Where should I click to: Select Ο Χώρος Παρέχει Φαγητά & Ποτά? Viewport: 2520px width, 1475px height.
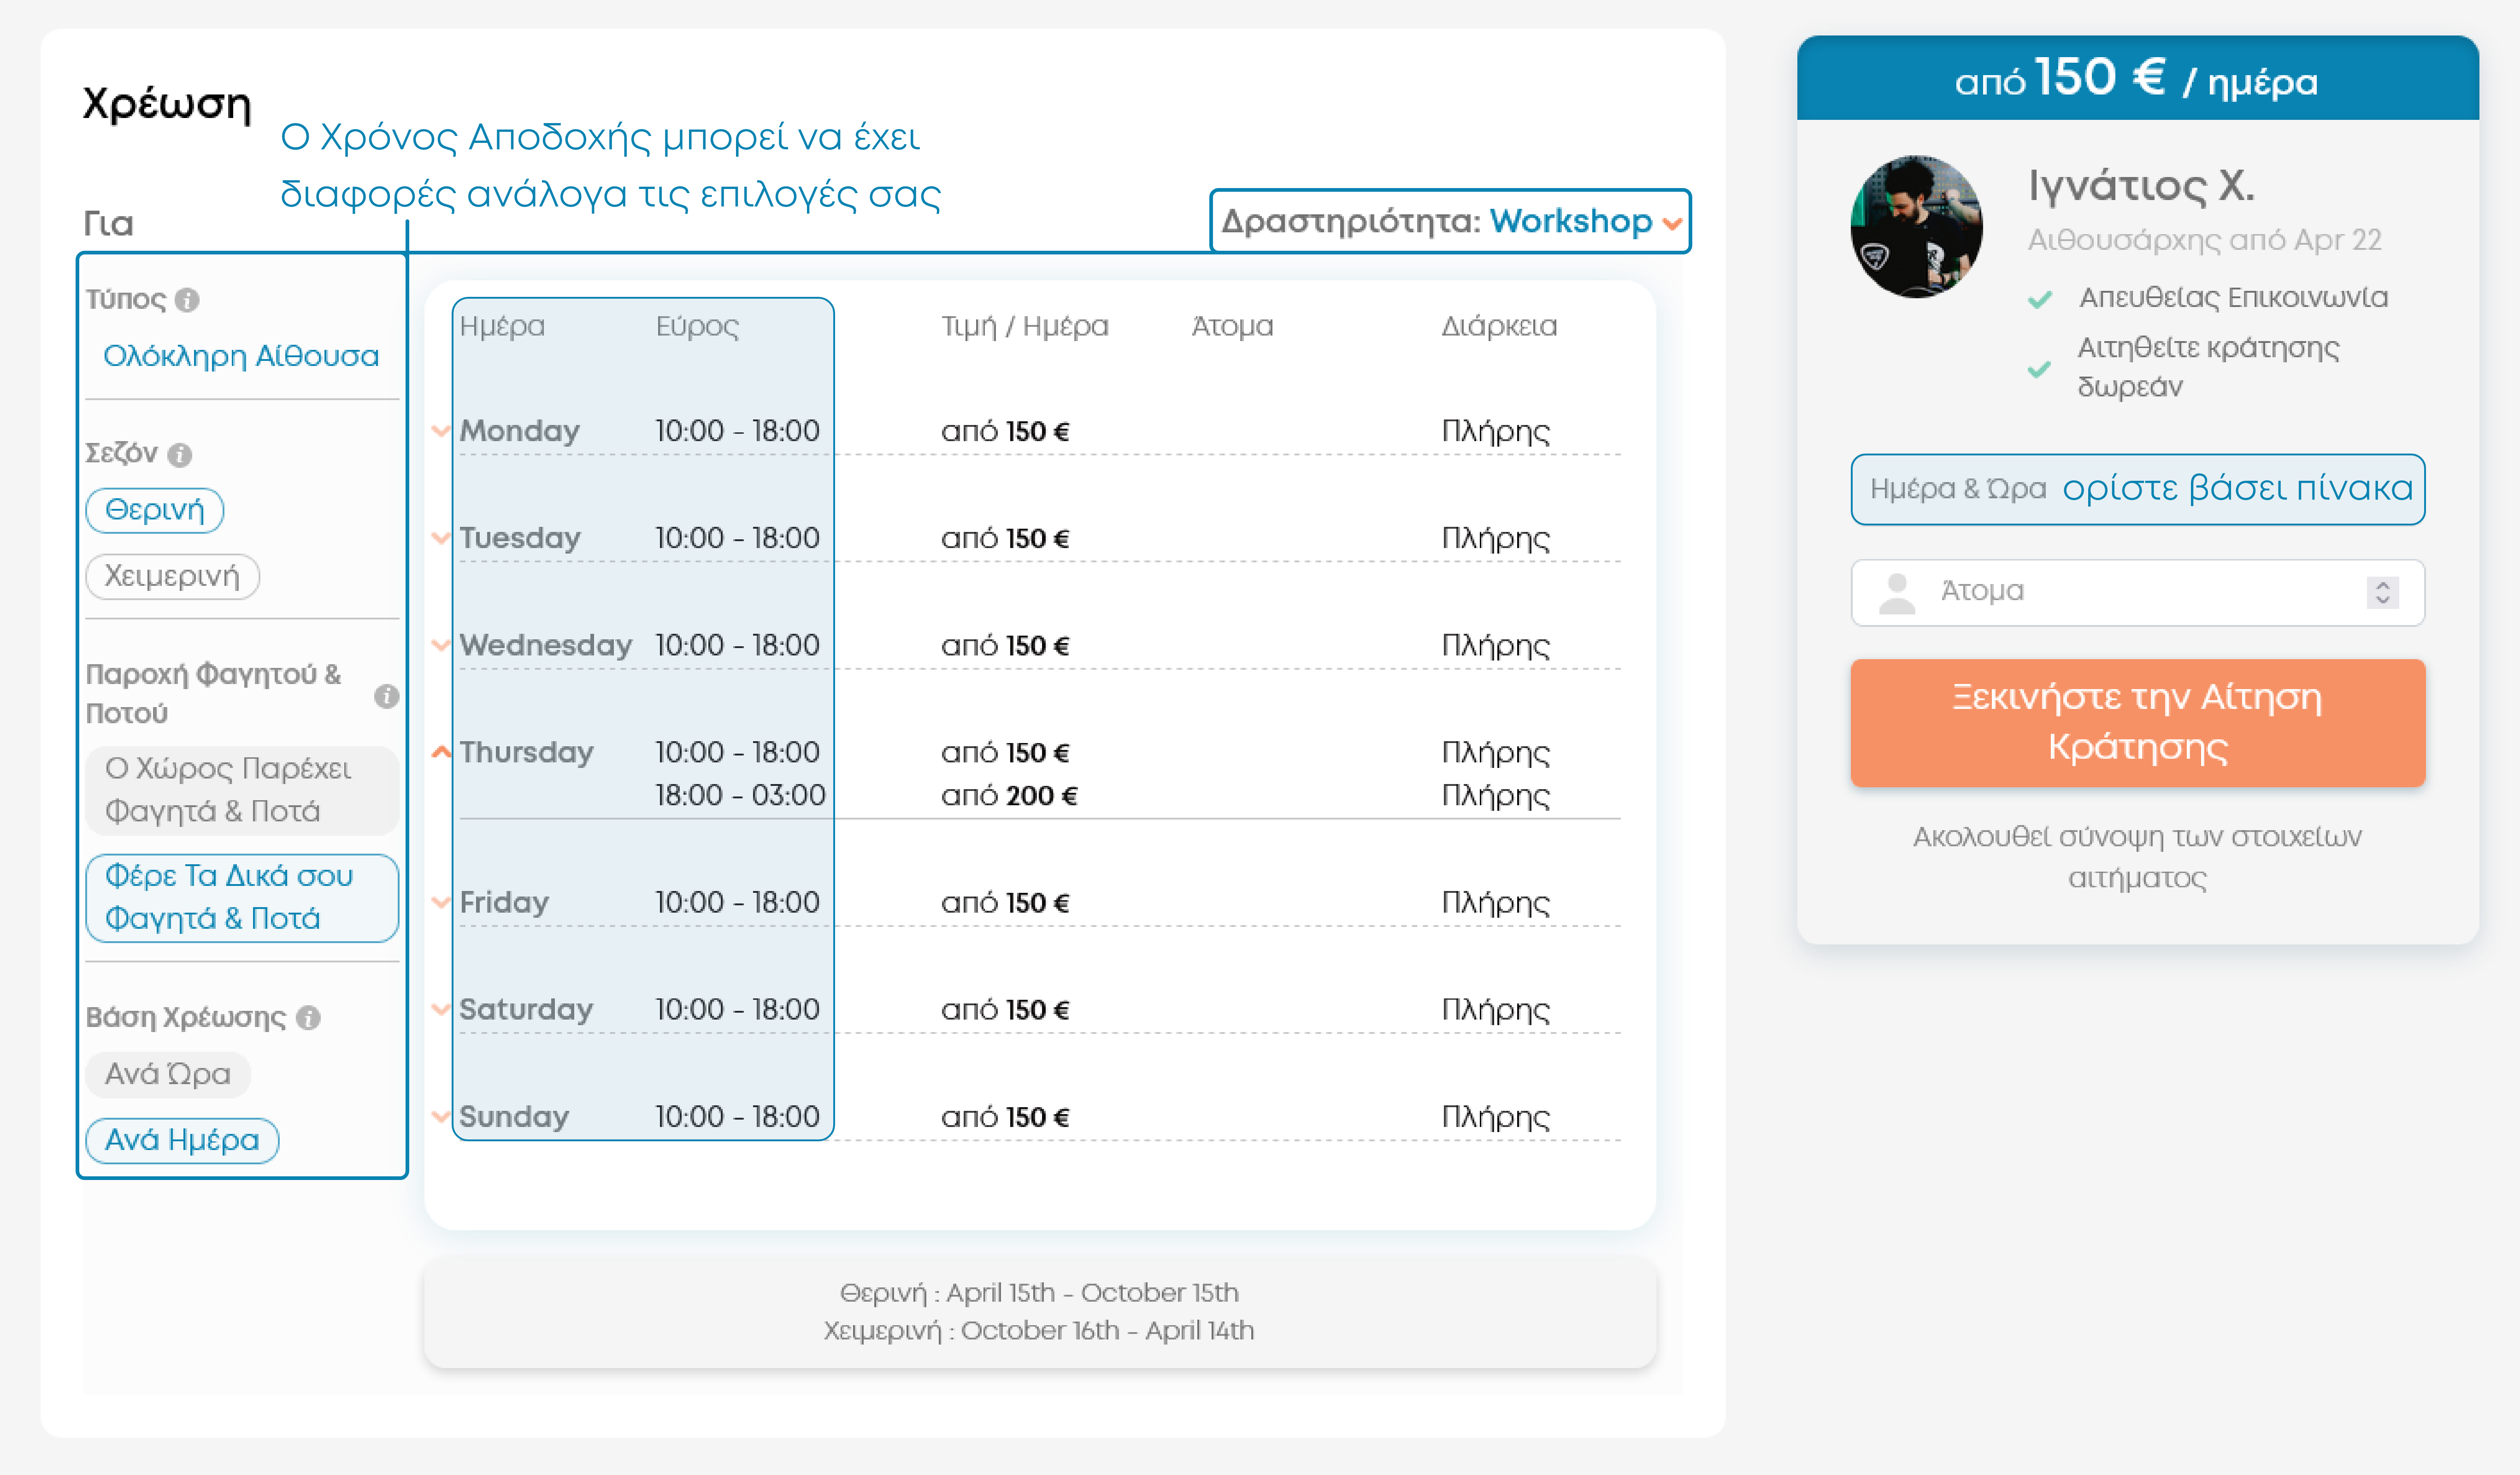[x=241, y=790]
